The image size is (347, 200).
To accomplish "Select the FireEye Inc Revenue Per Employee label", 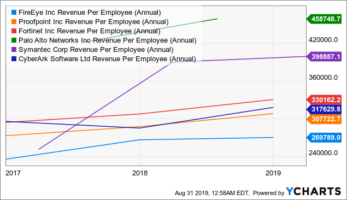I will pyautogui.click(x=90, y=13).
